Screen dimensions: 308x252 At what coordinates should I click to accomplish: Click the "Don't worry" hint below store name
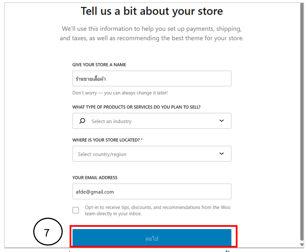120,93
